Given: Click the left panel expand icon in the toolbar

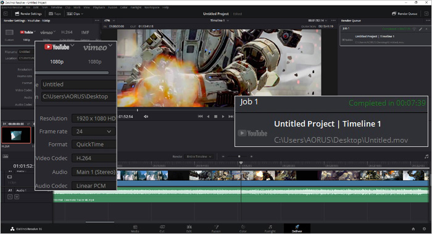Looking at the screenshot, I should coord(6,14).
